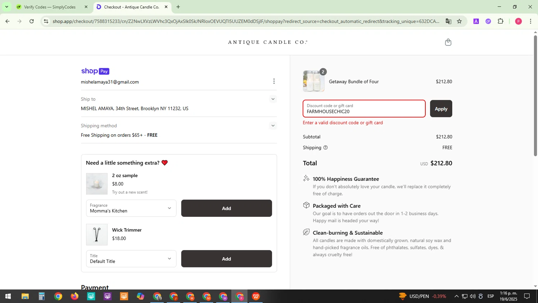The height and width of the screenshot is (303, 538).
Task: Open the tab search dropdown arrow
Action: click(6, 7)
